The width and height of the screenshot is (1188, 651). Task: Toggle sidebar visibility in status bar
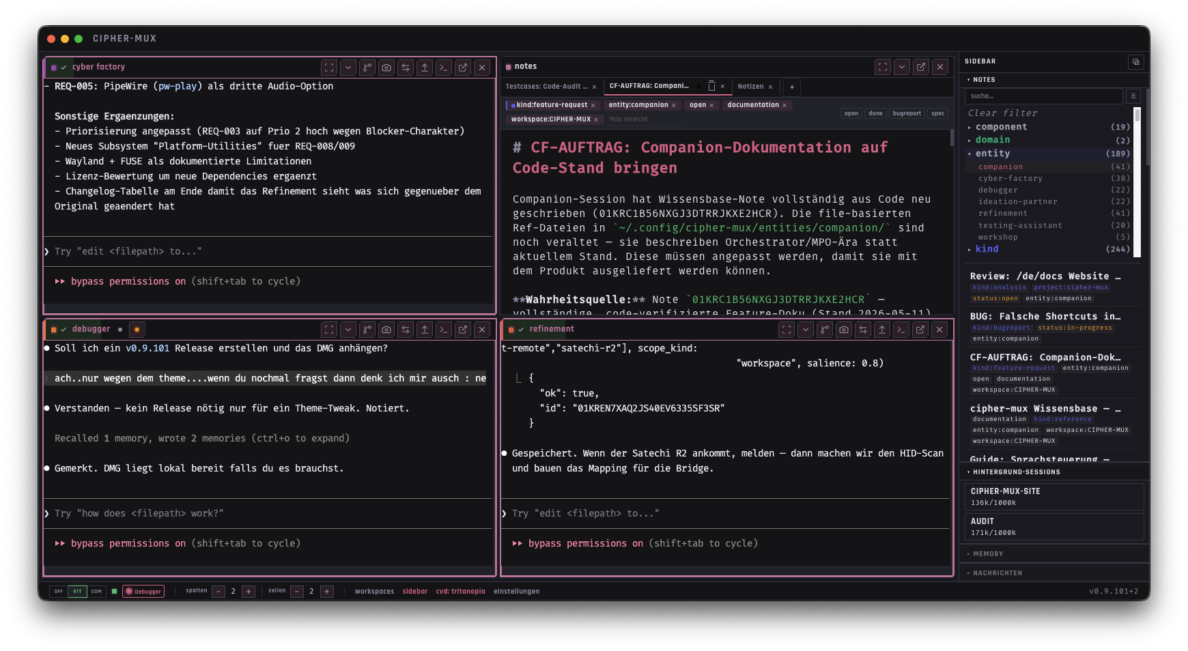coord(415,592)
